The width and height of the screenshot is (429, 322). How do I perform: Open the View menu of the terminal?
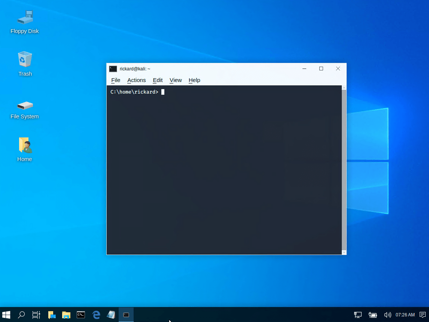175,80
